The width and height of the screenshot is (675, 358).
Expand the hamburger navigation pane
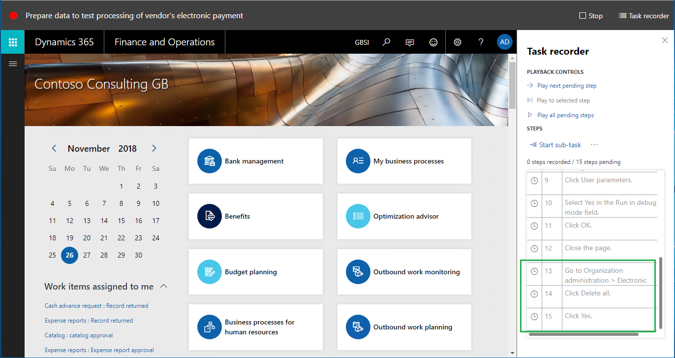13,64
